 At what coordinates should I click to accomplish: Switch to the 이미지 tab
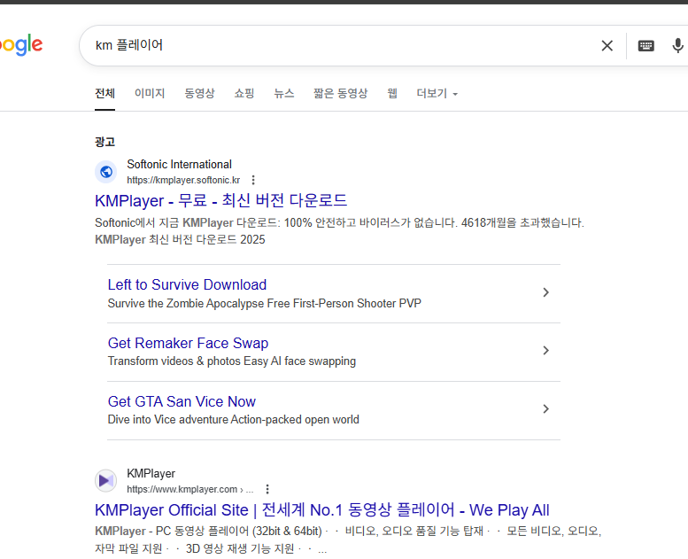click(x=150, y=94)
